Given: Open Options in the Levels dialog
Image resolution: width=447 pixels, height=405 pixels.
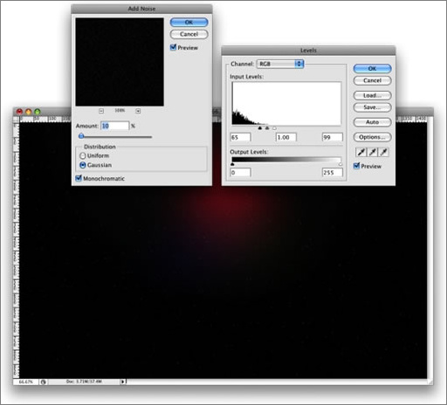Looking at the screenshot, I should coord(372,137).
